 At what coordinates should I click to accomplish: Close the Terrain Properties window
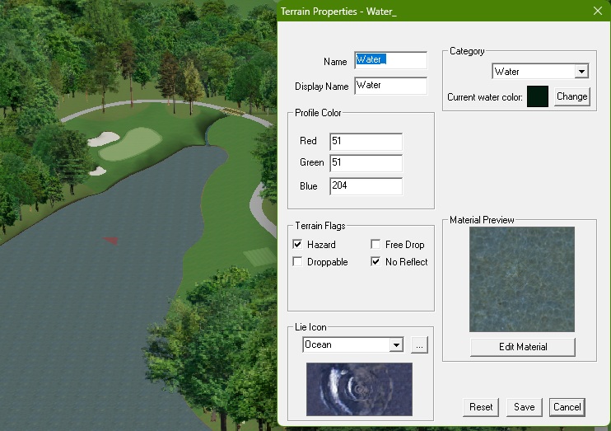click(x=598, y=11)
